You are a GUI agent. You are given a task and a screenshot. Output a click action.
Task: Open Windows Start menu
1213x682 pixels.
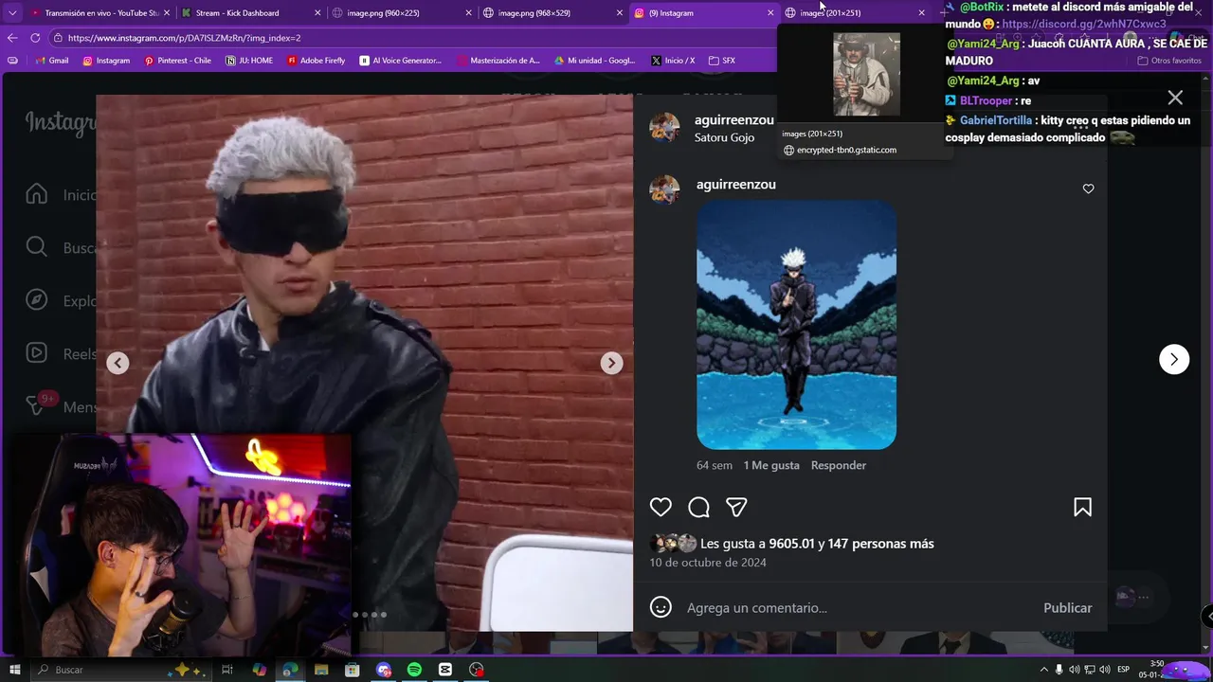pyautogui.click(x=14, y=670)
